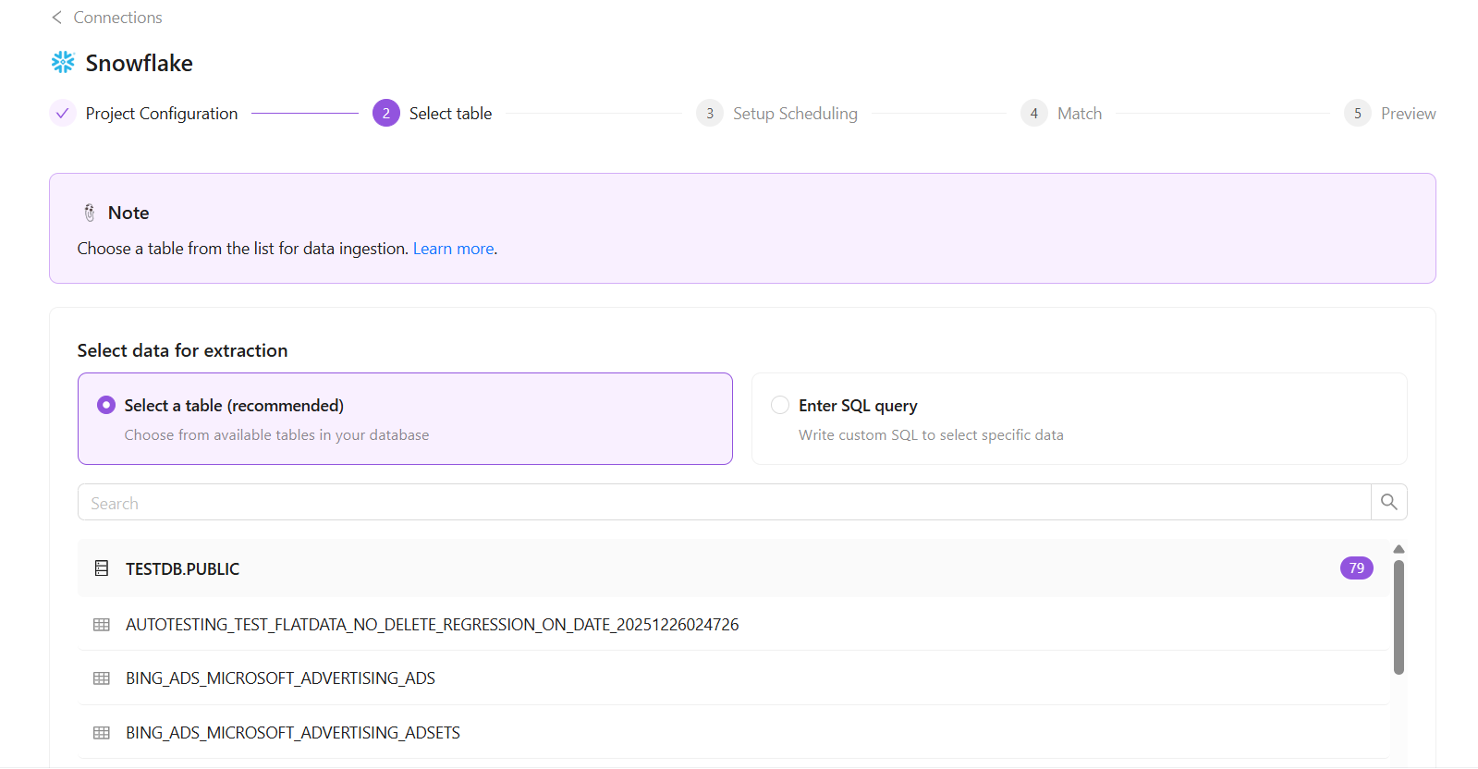
Task: Select the BING_ADS_MICROSOFT_ADVERTISING_ADSETS table
Action: 293,733
